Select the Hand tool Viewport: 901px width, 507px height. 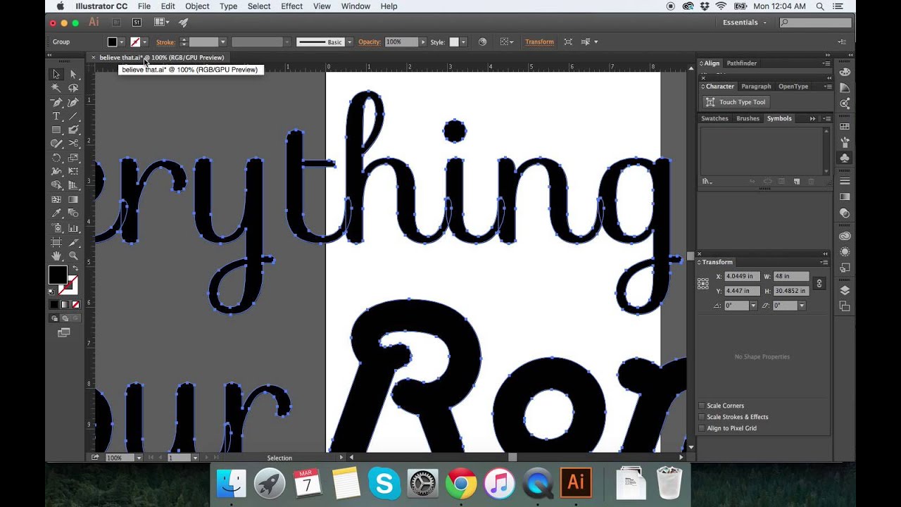(x=56, y=256)
